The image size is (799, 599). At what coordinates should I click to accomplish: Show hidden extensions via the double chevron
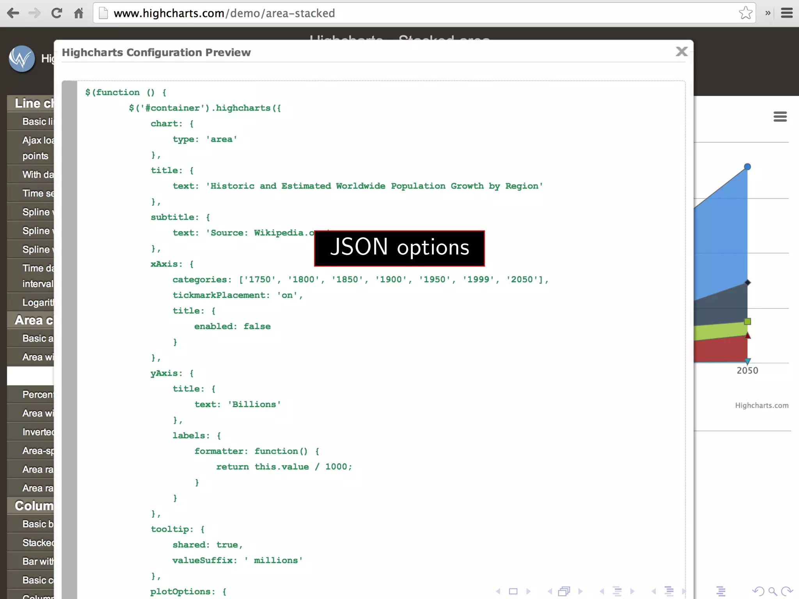pos(768,13)
